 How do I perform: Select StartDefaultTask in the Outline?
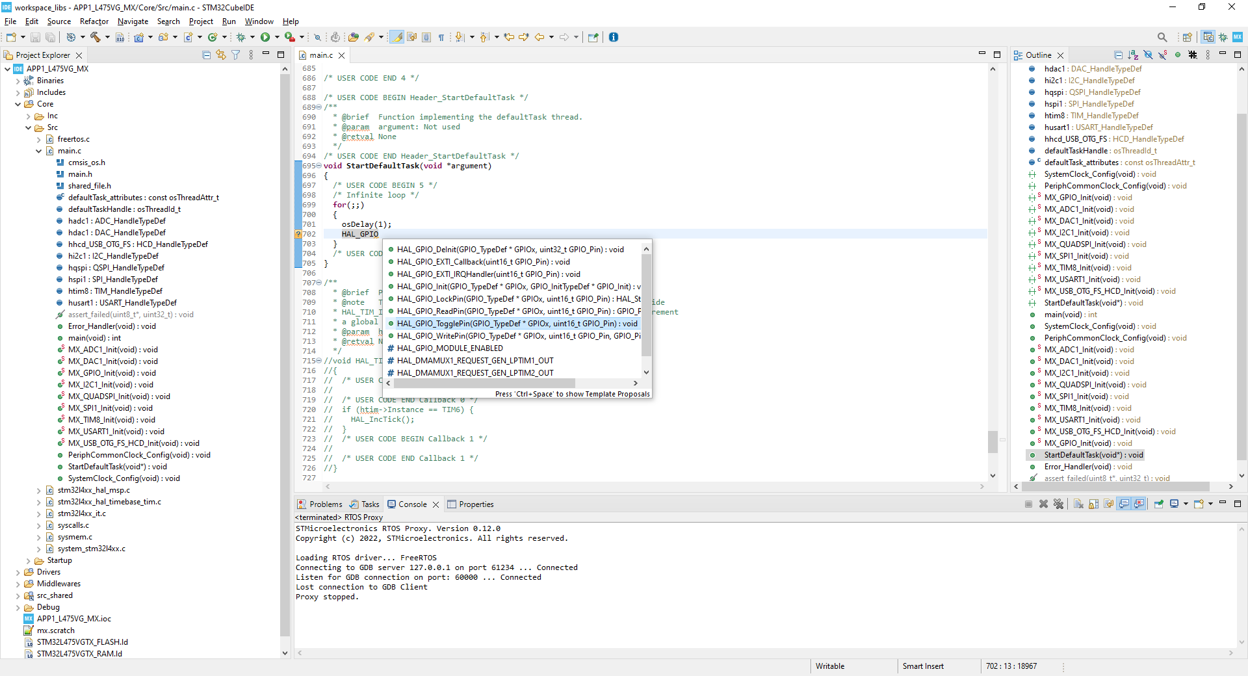point(1093,455)
